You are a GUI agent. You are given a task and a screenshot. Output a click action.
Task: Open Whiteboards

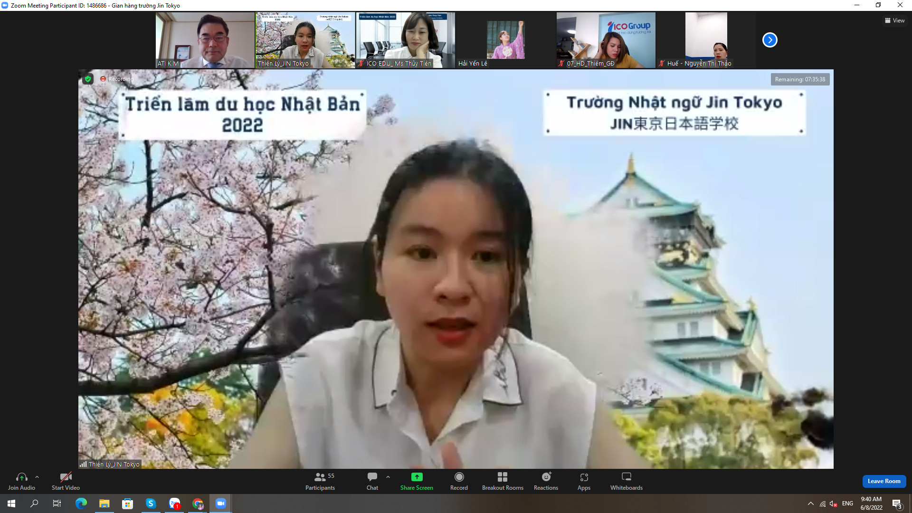pyautogui.click(x=627, y=481)
